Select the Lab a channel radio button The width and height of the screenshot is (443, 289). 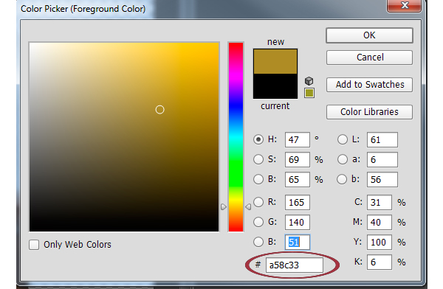pyautogui.click(x=343, y=159)
